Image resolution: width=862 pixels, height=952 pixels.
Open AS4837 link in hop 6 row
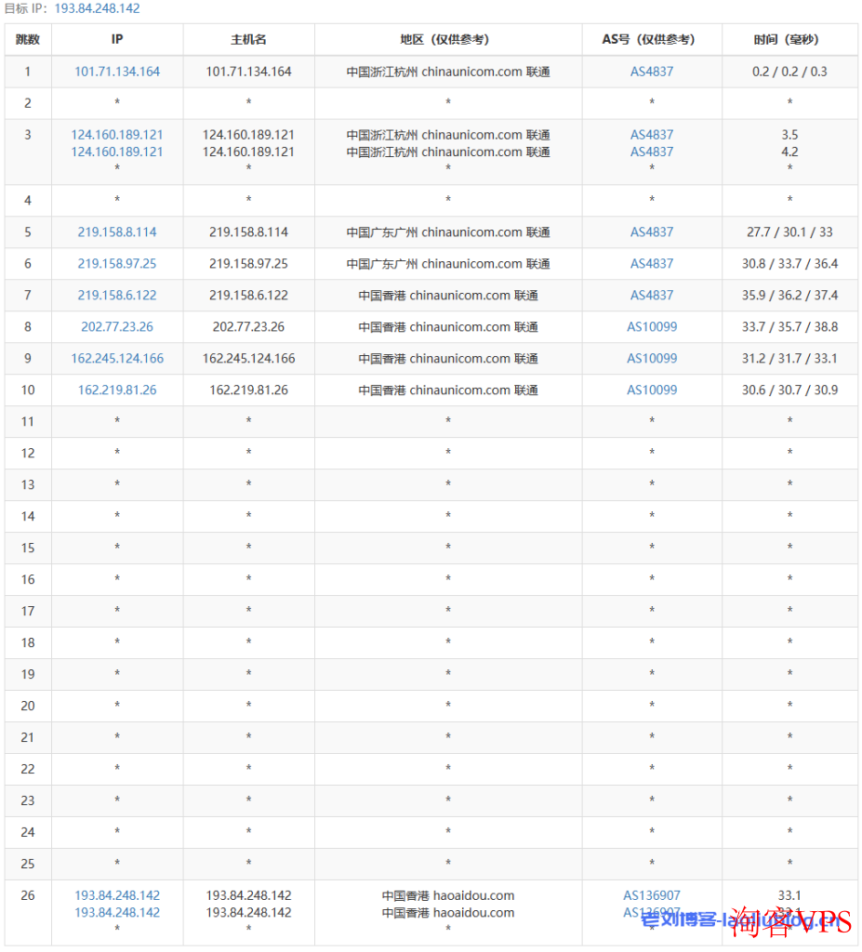pos(652,263)
